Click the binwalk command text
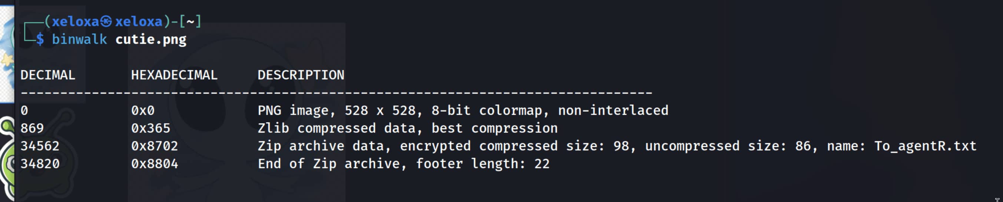The height and width of the screenshot is (202, 1003). pyautogui.click(x=79, y=39)
